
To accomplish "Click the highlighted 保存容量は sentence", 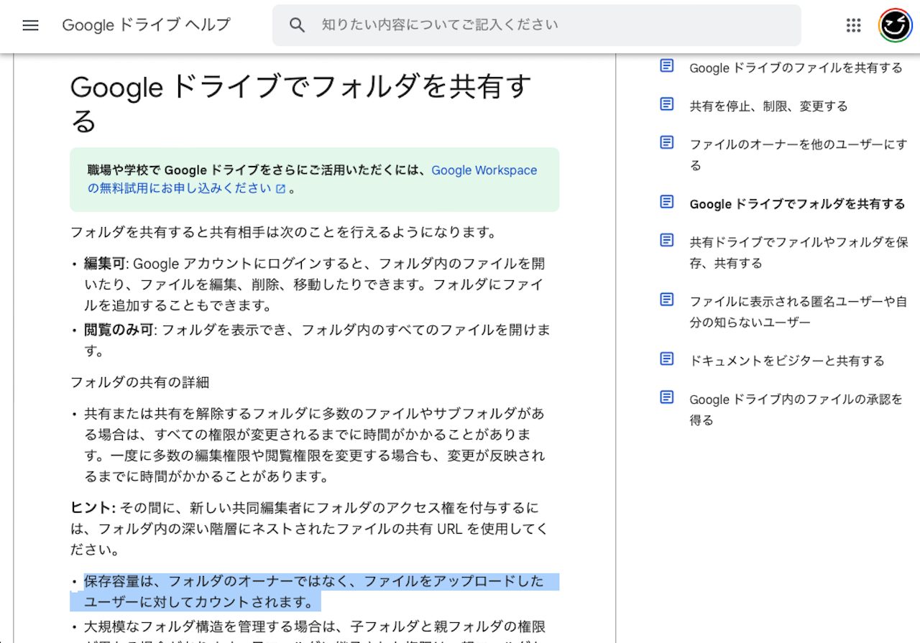I will (x=314, y=591).
